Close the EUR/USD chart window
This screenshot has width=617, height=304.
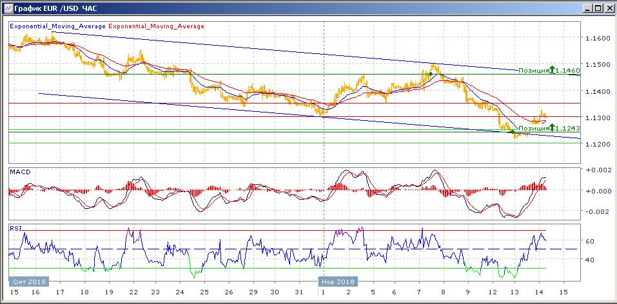tap(608, 8)
